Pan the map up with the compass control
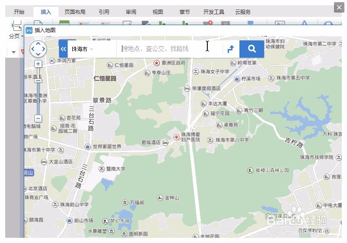This screenshot has height=243, width=347. [38, 43]
